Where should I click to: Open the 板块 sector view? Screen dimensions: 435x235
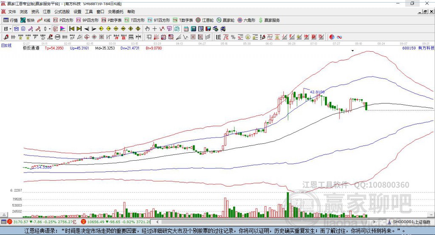point(27,20)
